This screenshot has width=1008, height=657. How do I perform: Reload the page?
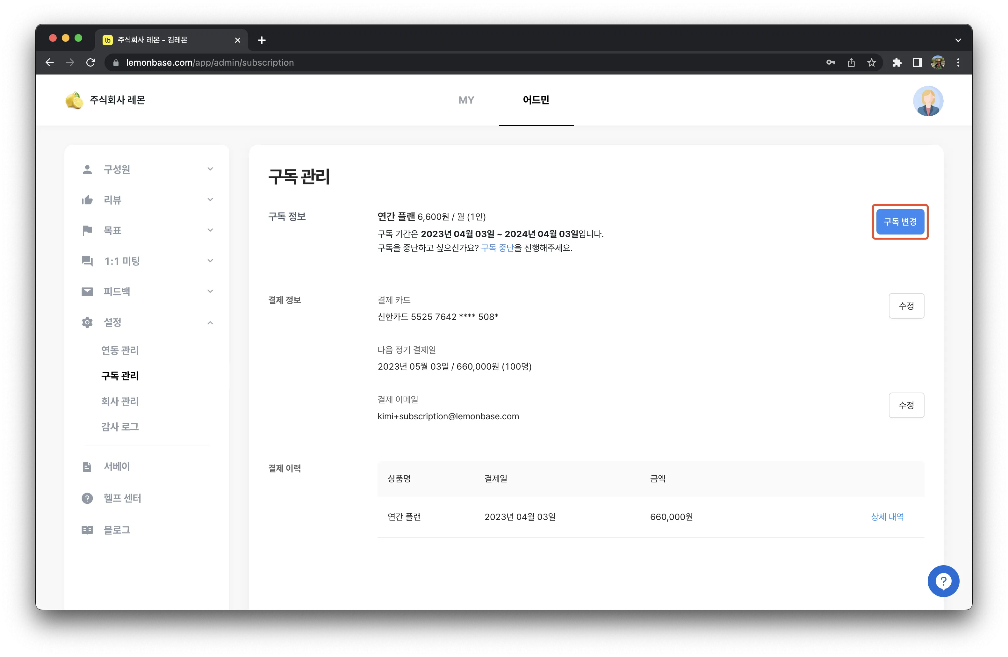90,63
